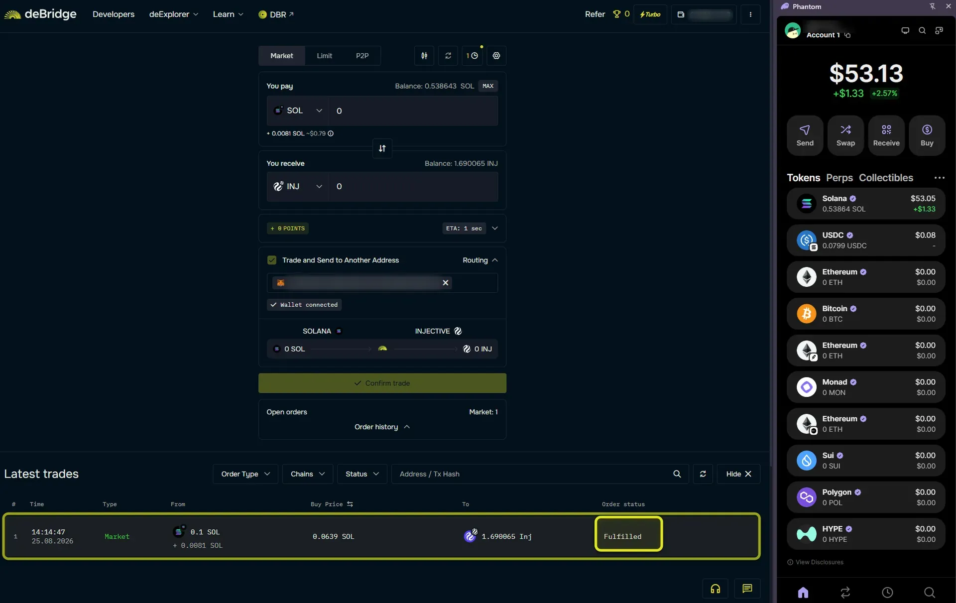Viewport: 956px width, 603px height.
Task: Go to Phantom home tab
Action: click(x=803, y=592)
